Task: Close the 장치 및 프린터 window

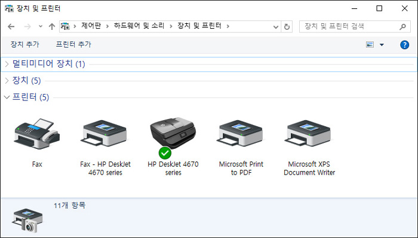Action: tap(404, 8)
